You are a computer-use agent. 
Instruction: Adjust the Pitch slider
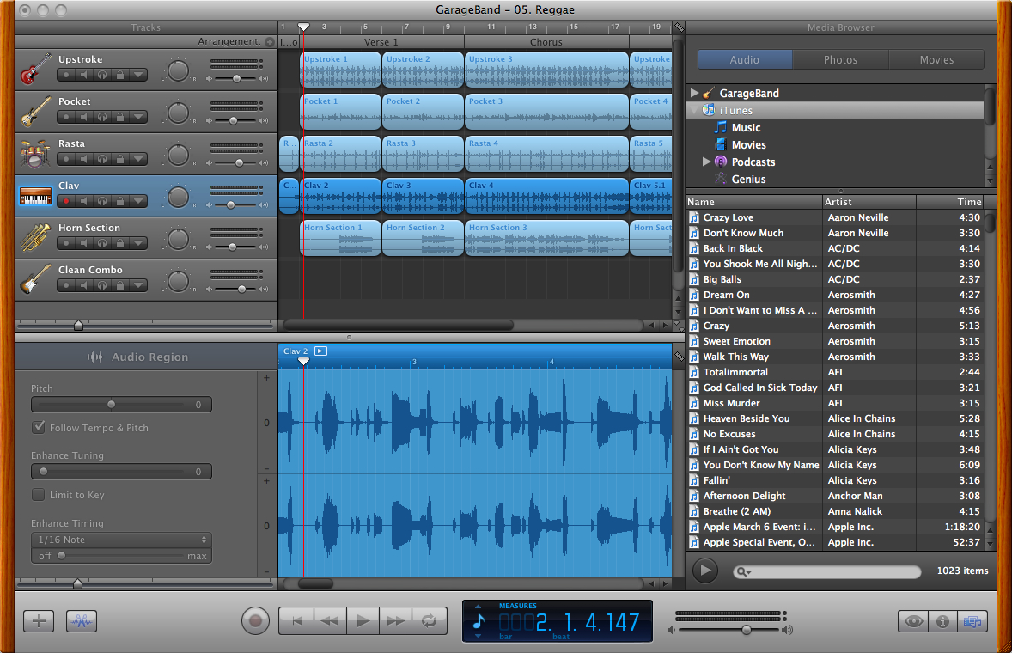[111, 405]
